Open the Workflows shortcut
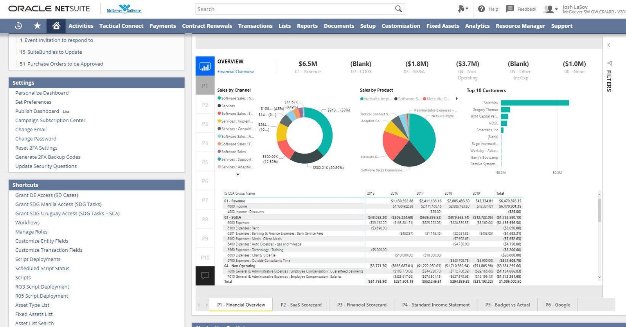Screen dimensions: 626x327 [x=27, y=222]
